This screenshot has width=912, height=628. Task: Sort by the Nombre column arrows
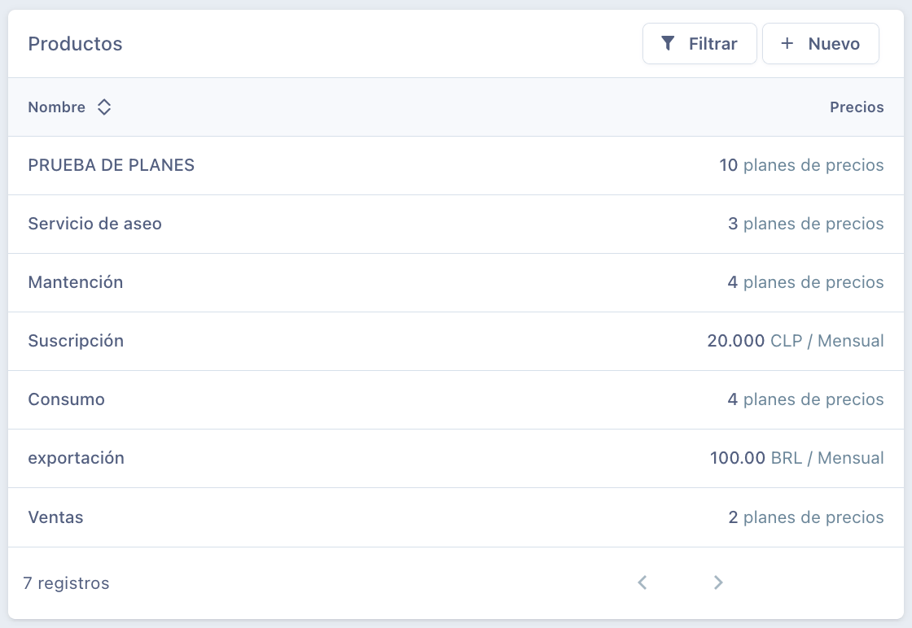(x=104, y=107)
